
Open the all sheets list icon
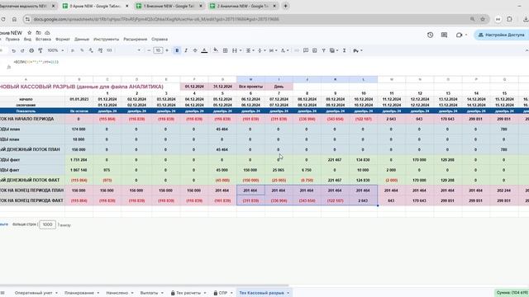(x=2, y=293)
